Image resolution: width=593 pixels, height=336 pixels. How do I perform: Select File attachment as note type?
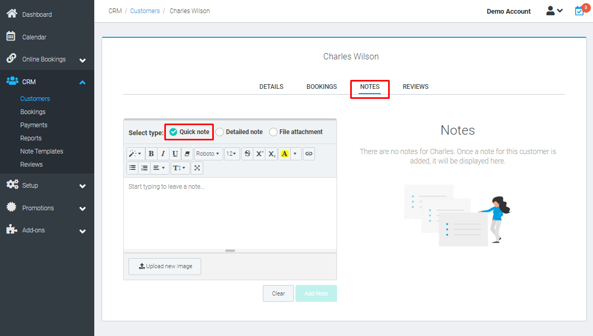coord(273,132)
